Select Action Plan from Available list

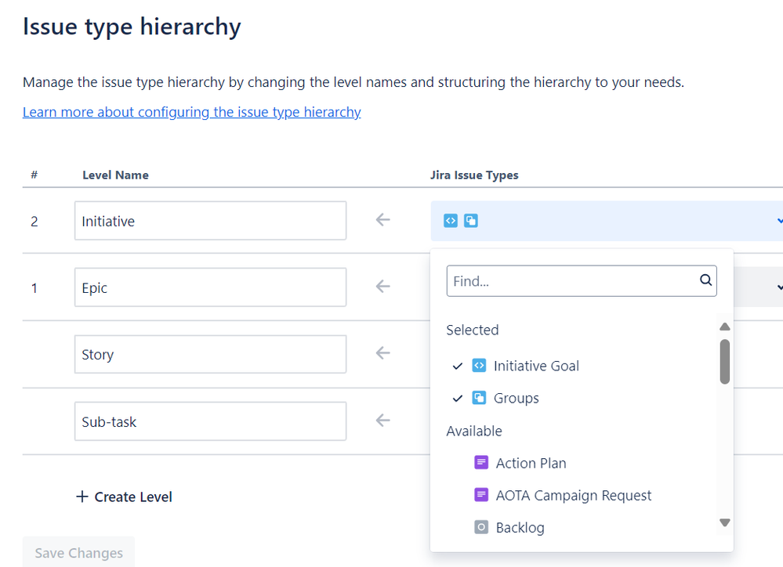coord(531,463)
